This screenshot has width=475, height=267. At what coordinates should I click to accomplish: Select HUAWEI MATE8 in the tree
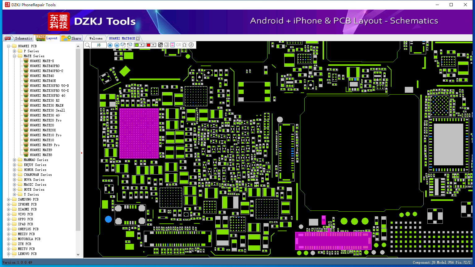(x=41, y=155)
